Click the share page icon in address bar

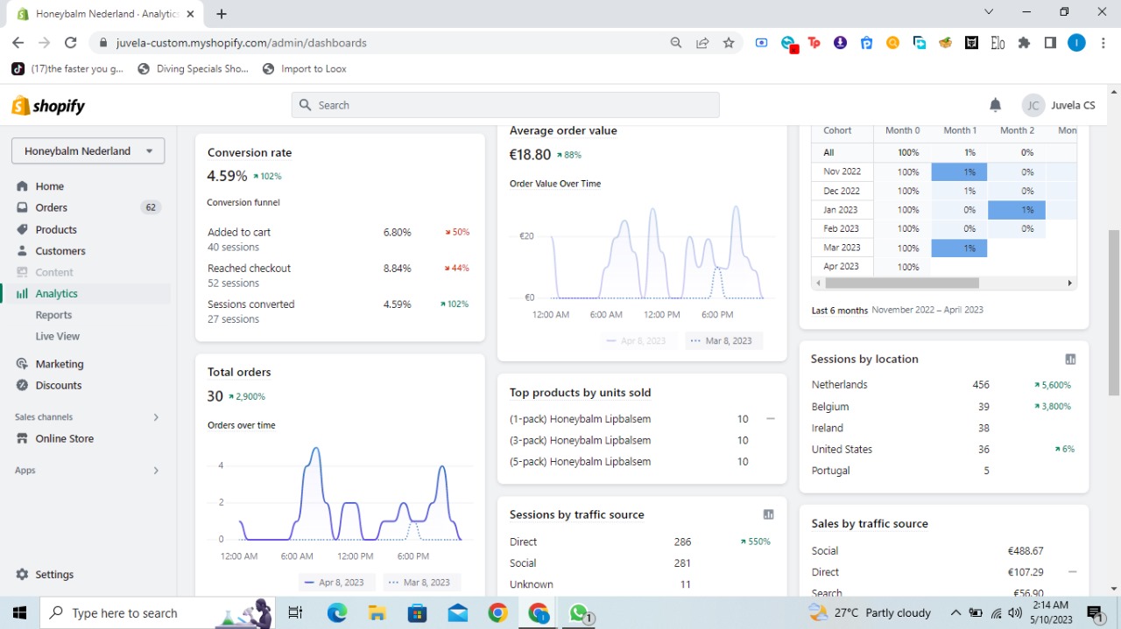click(702, 42)
